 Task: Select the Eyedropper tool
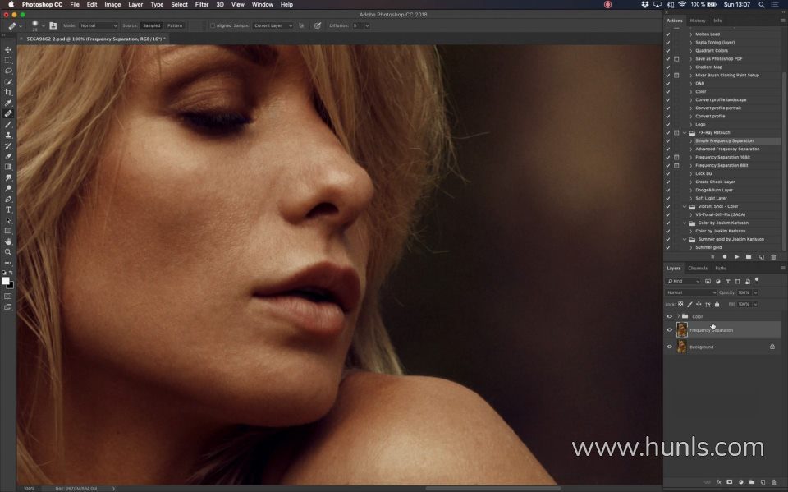click(8, 103)
